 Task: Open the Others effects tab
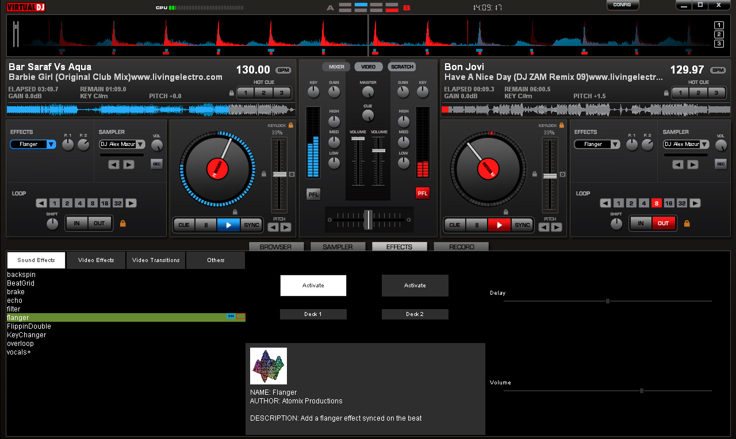(216, 260)
